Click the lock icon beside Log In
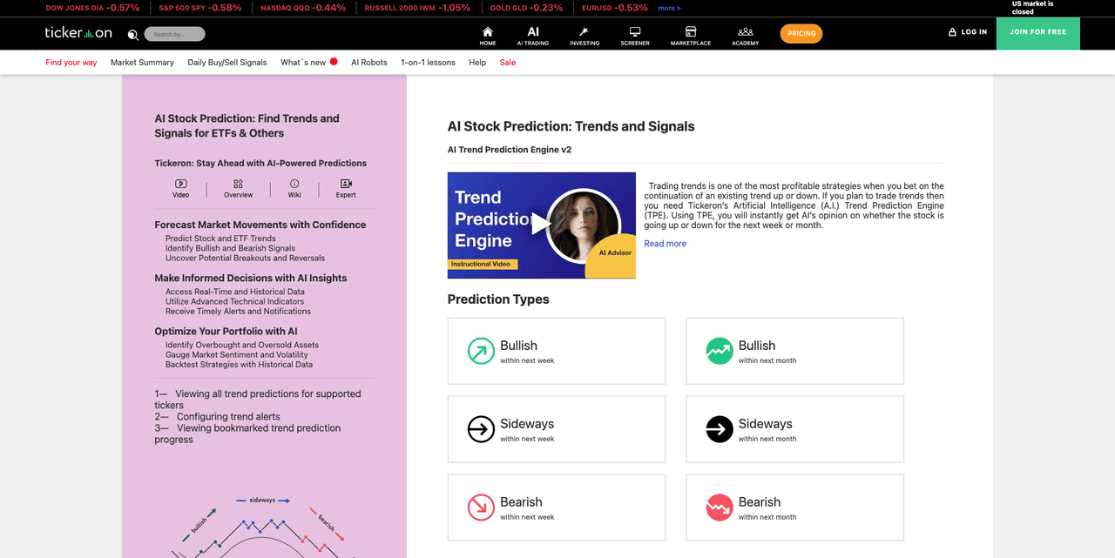This screenshot has height=558, width=1115. [x=952, y=32]
